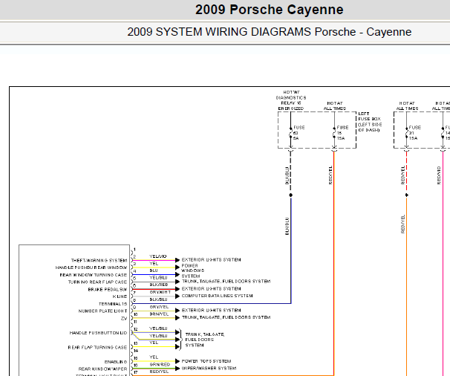Click the 'TERMINAL 15' pin label
Viewport: 450px width, 376px height.
pyautogui.click(x=113, y=304)
